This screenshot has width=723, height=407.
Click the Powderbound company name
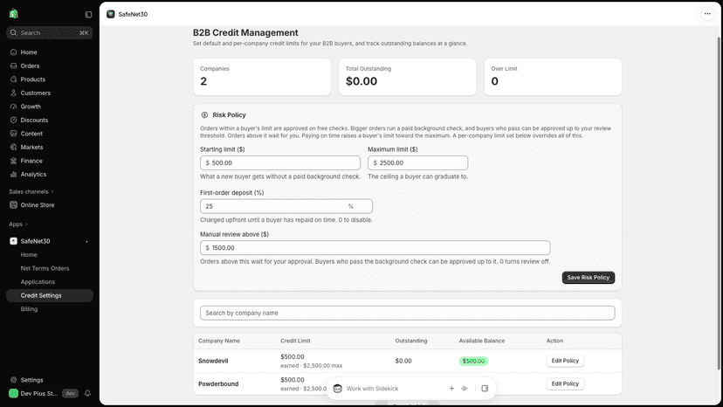218,384
